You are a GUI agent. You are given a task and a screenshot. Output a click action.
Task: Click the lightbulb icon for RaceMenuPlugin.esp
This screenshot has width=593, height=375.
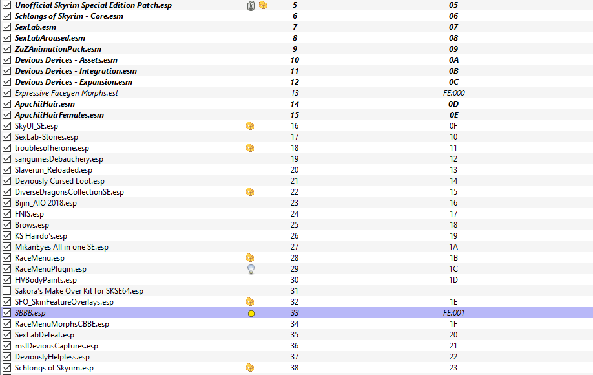point(251,269)
